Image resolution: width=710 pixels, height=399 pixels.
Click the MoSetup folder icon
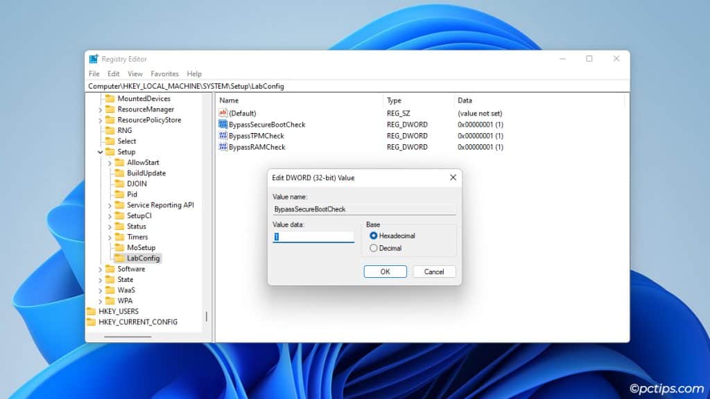pos(121,247)
